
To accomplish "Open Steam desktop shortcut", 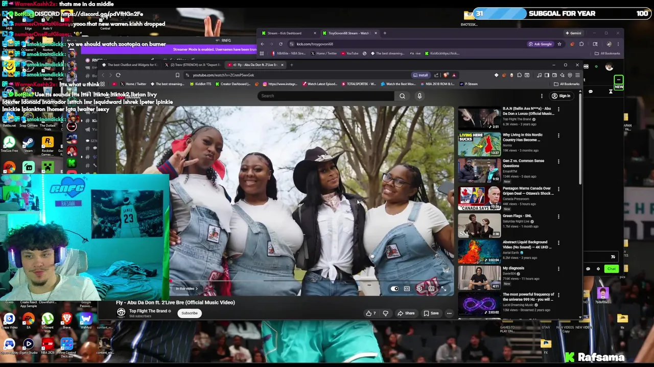I will [x=28, y=144].
